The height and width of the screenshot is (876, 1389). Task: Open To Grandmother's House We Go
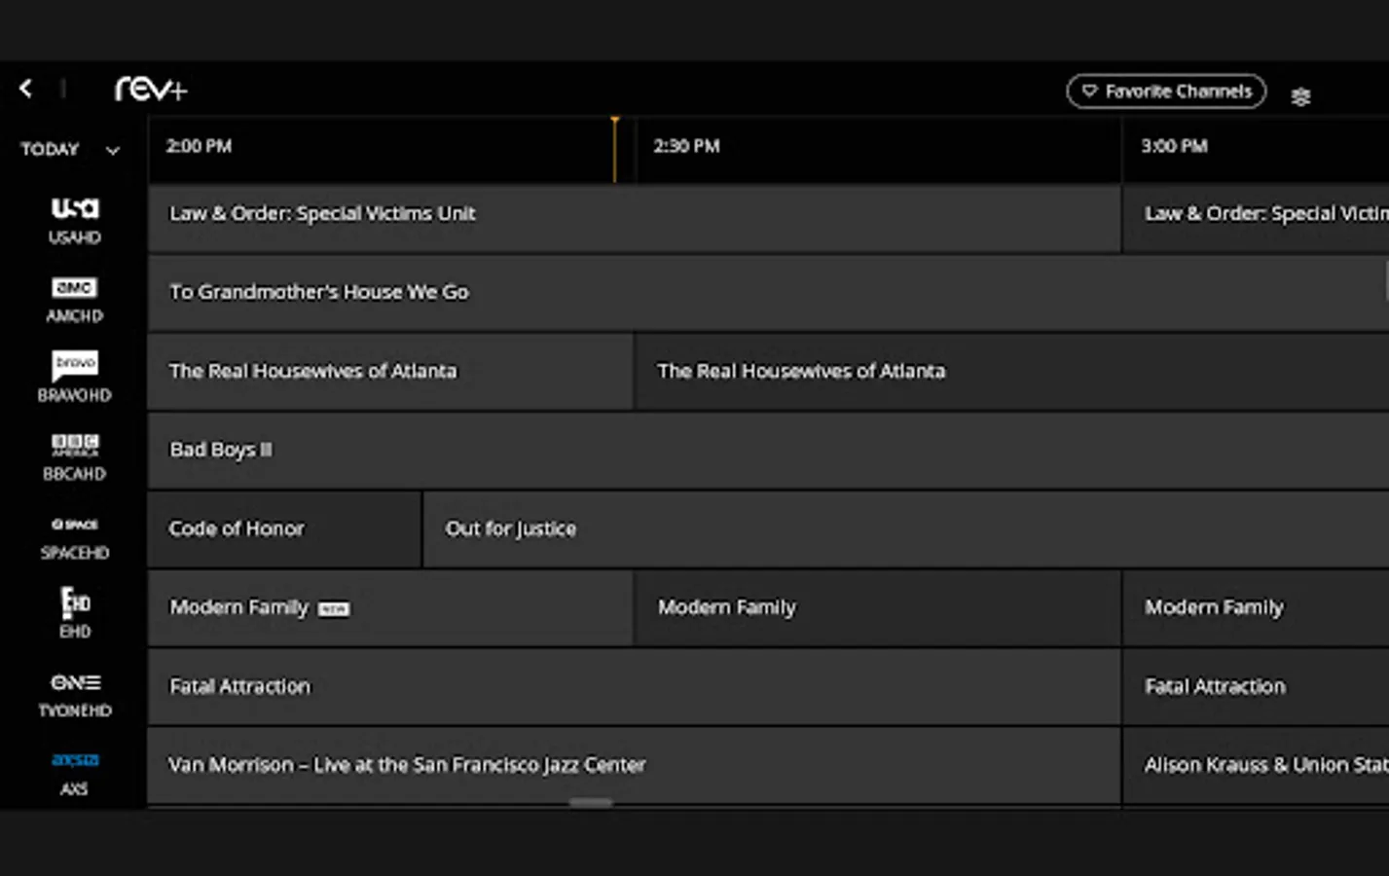click(x=768, y=293)
